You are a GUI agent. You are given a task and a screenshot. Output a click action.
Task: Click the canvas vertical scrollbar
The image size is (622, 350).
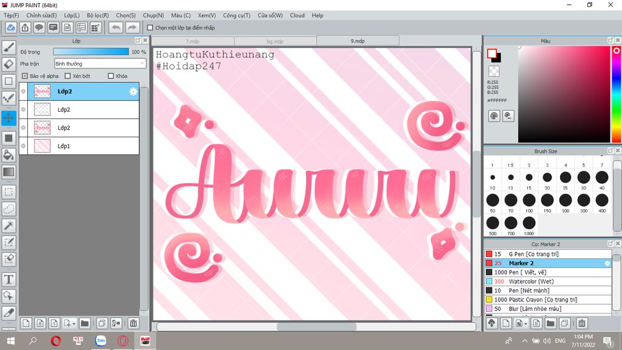pyautogui.click(x=476, y=184)
